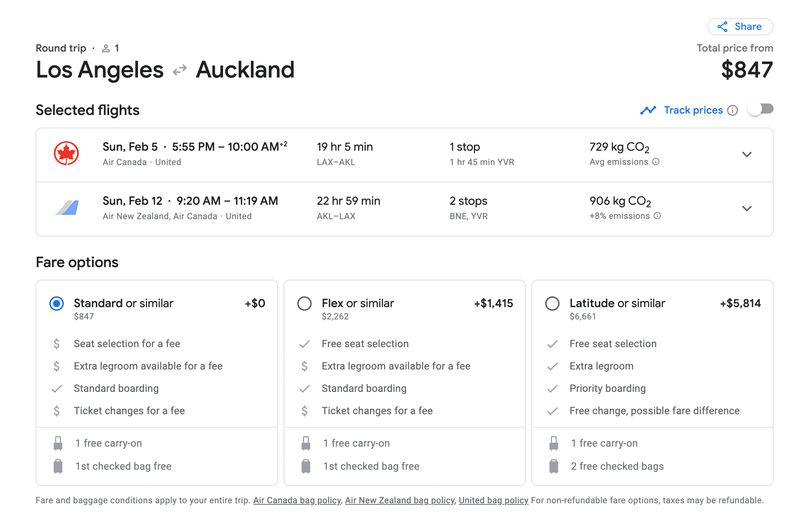Expand the Sun, Feb 12 flight details

tap(747, 208)
